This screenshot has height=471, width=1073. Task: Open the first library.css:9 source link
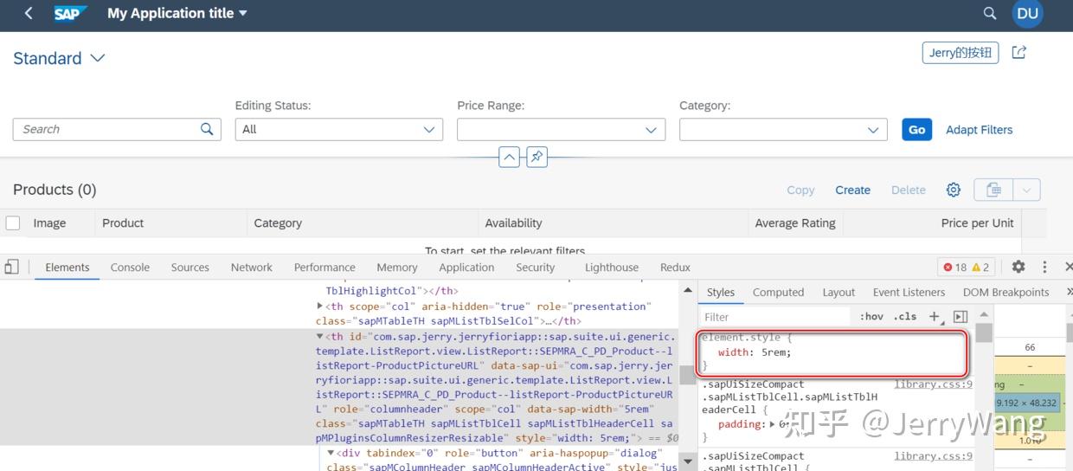(x=933, y=384)
